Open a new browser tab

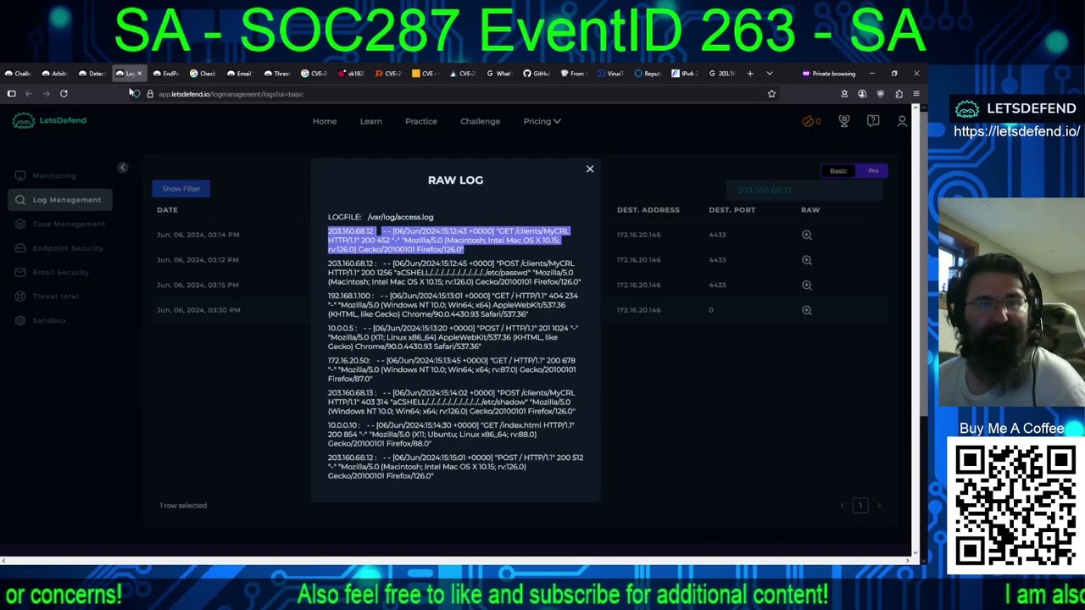pos(750,74)
